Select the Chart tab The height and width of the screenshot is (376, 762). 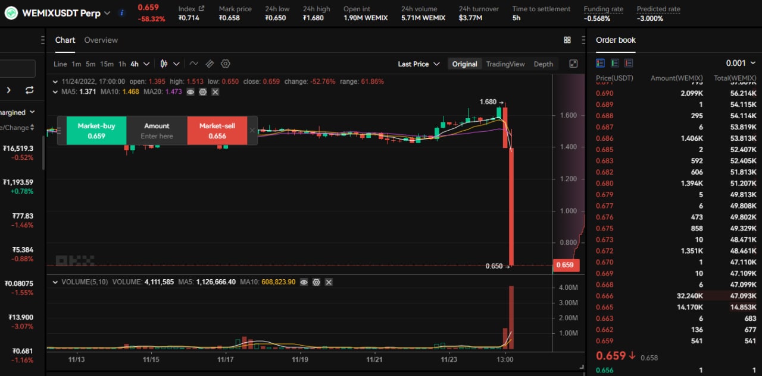click(65, 40)
